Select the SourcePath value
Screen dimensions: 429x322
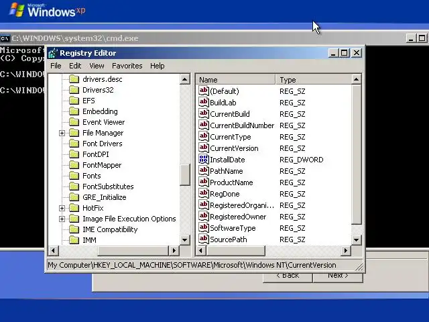coord(228,239)
